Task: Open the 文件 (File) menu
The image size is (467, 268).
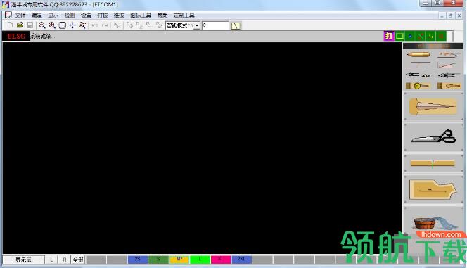Action: (x=20, y=15)
